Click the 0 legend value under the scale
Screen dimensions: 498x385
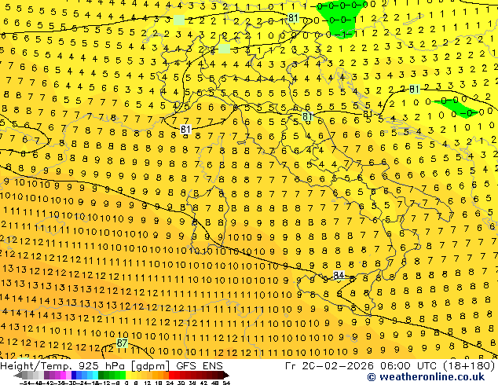(126, 383)
